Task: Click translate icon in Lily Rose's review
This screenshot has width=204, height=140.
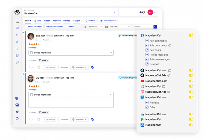Action: 93,120
